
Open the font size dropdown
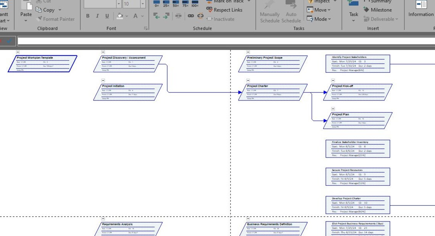pos(143,4)
